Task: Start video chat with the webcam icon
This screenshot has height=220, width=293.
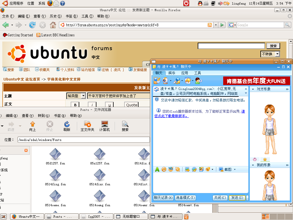Action: (x=165, y=80)
